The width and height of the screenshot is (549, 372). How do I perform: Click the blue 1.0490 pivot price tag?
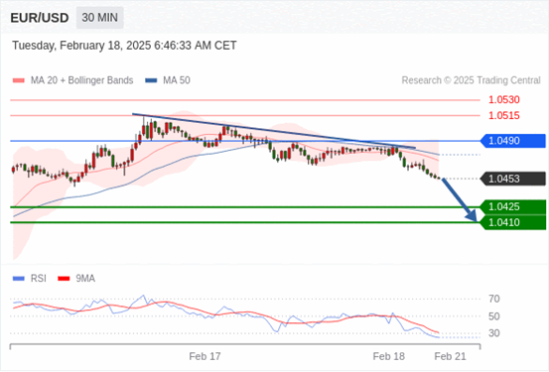click(512, 141)
